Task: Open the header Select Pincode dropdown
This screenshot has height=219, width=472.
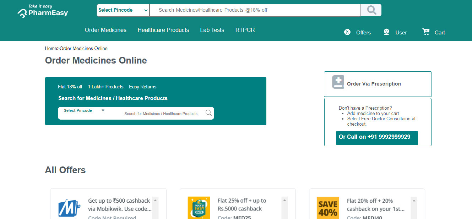Action: [123, 10]
